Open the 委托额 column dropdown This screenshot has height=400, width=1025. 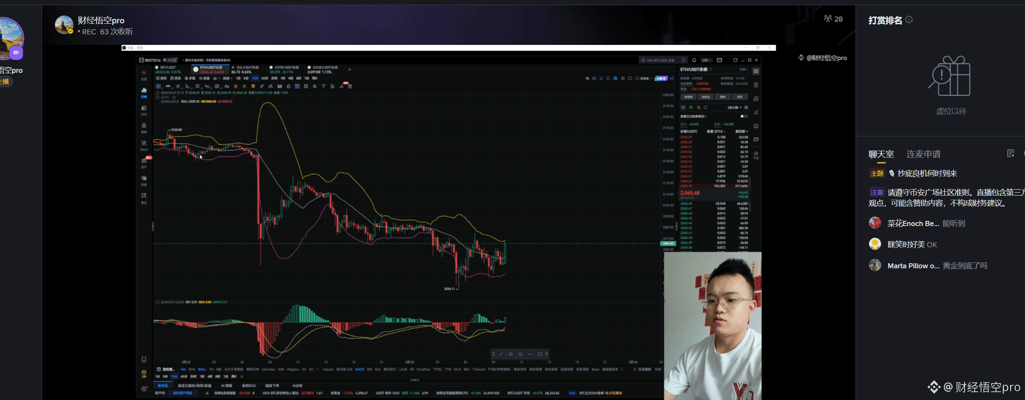742,131
